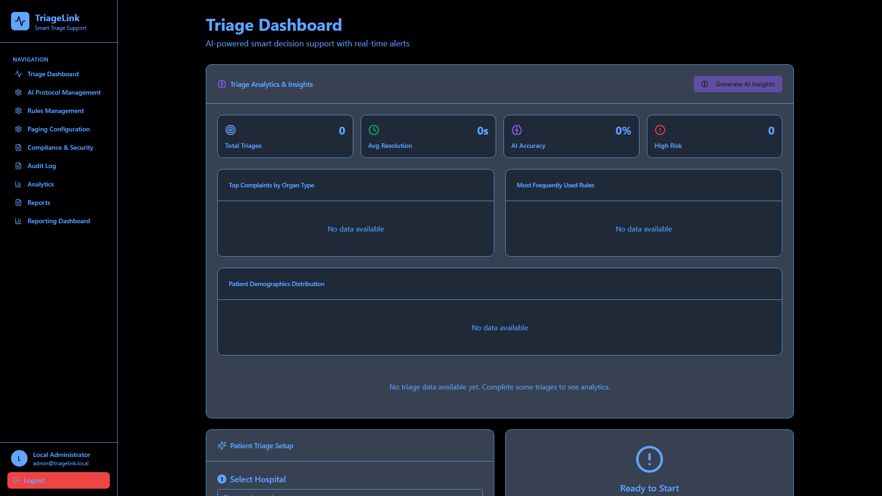Open the Reports page
882x496 pixels.
[58, 203]
